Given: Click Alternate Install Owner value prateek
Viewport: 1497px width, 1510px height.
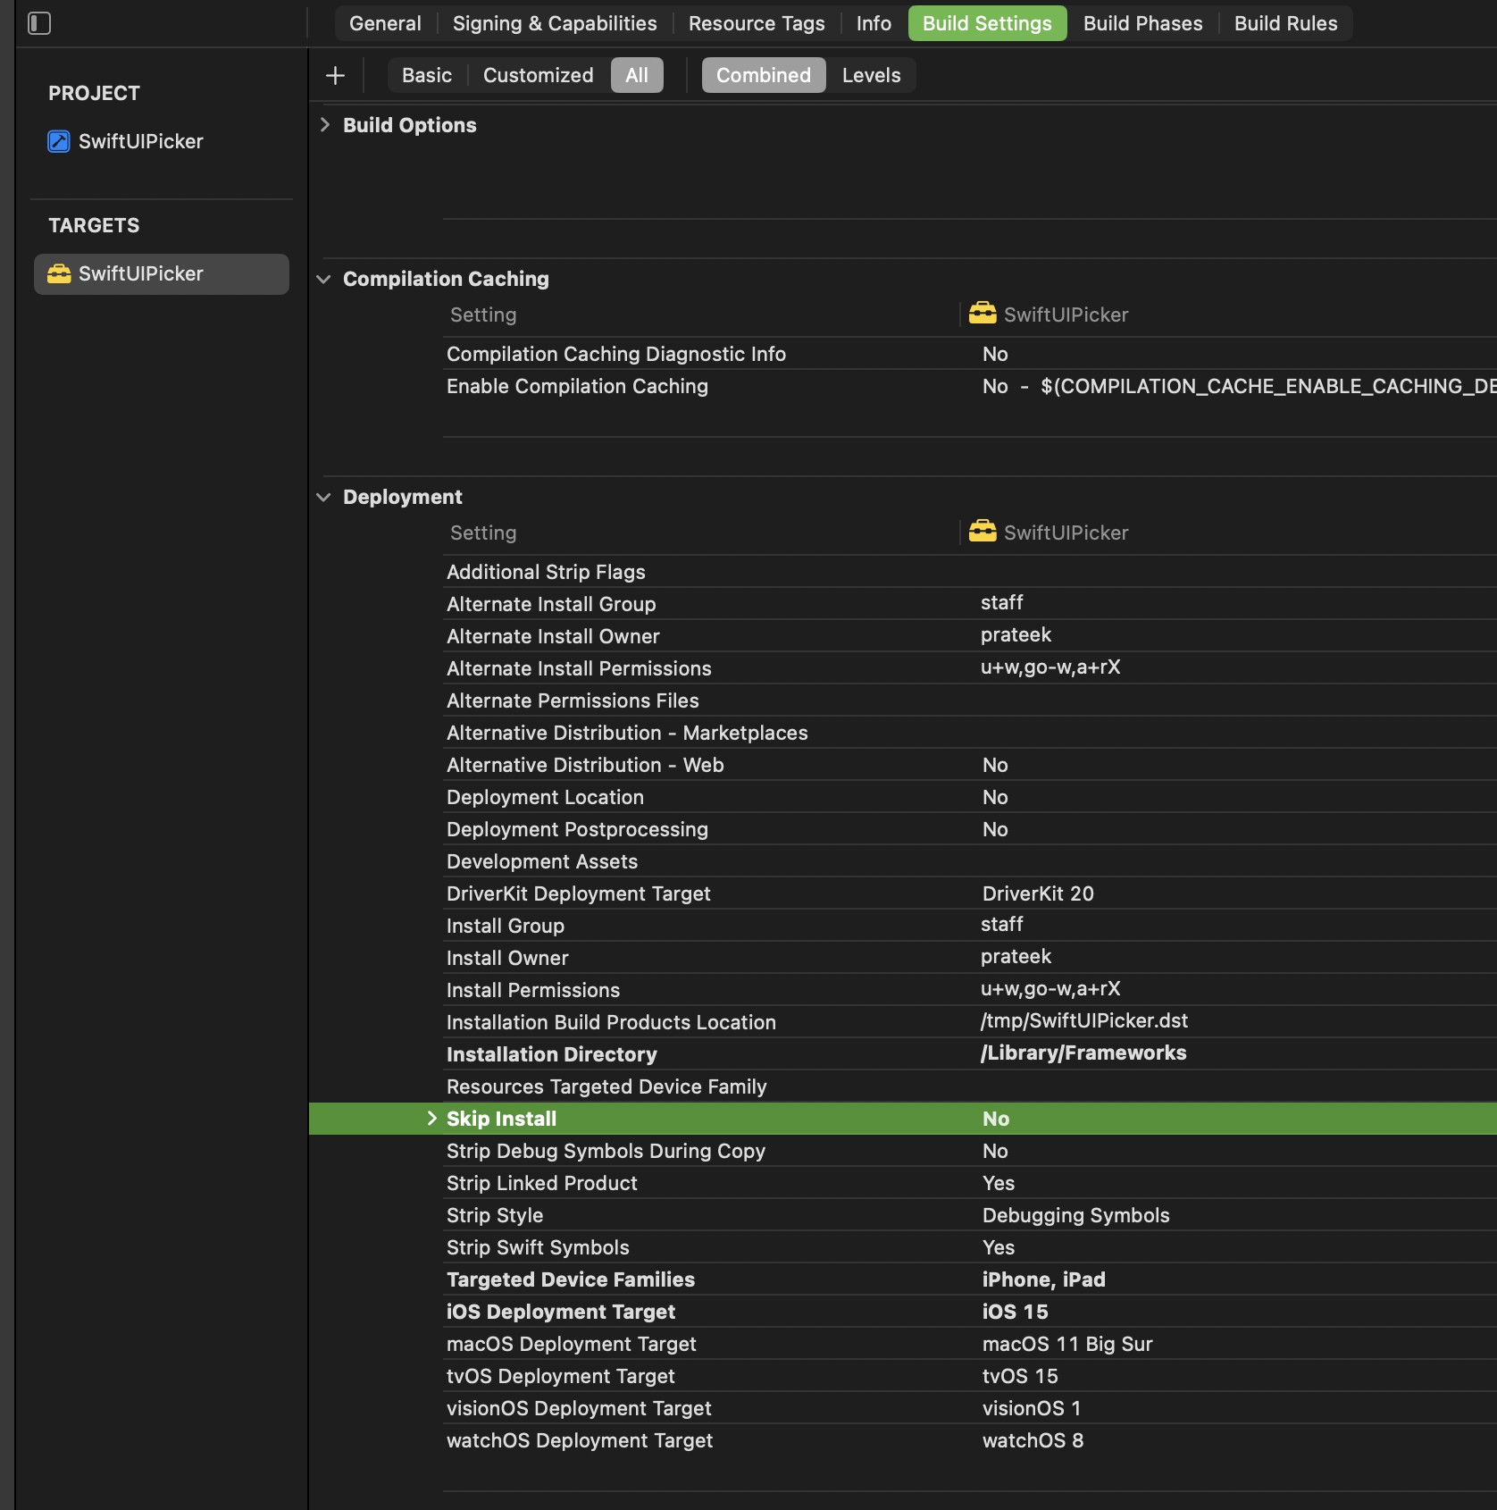Looking at the screenshot, I should 1016,634.
